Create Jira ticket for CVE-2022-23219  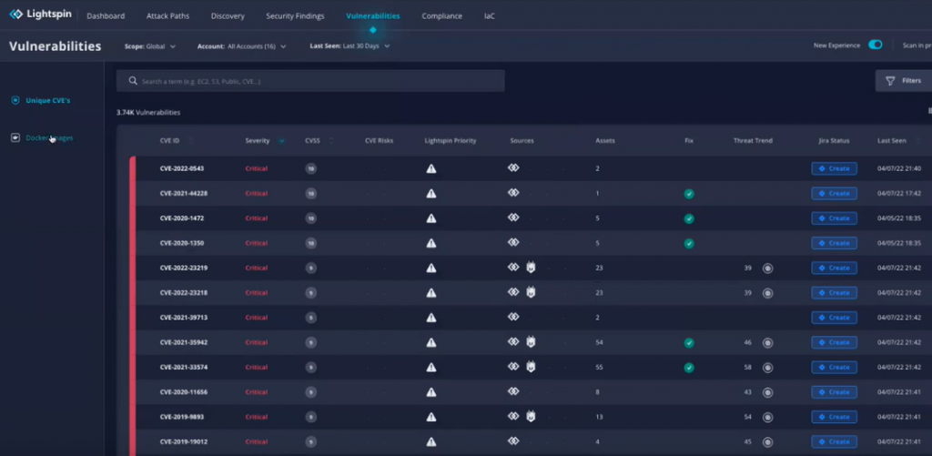834,269
